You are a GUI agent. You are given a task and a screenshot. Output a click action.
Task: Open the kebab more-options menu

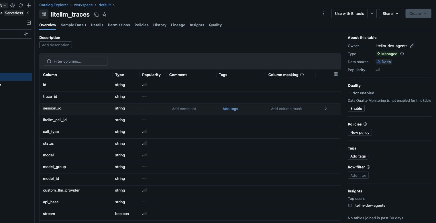coord(324,13)
